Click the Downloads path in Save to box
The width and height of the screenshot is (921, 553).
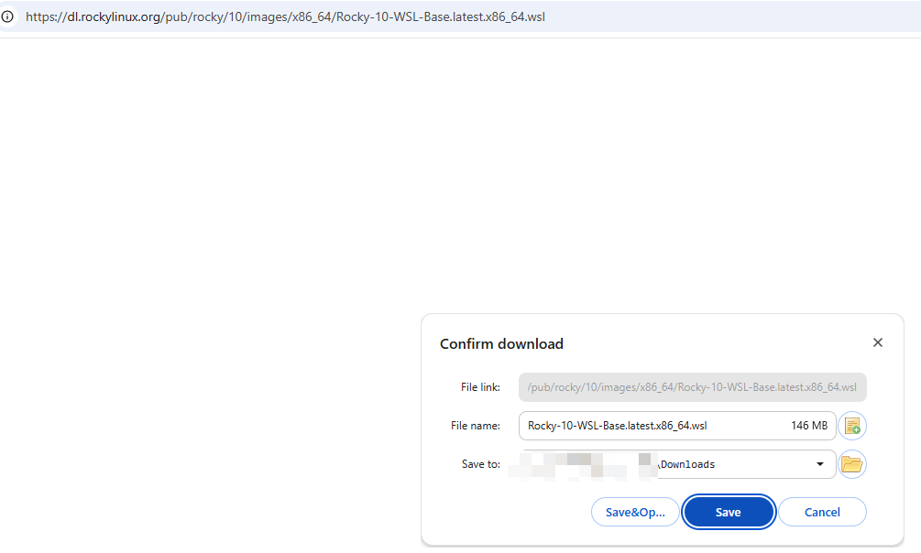click(687, 464)
